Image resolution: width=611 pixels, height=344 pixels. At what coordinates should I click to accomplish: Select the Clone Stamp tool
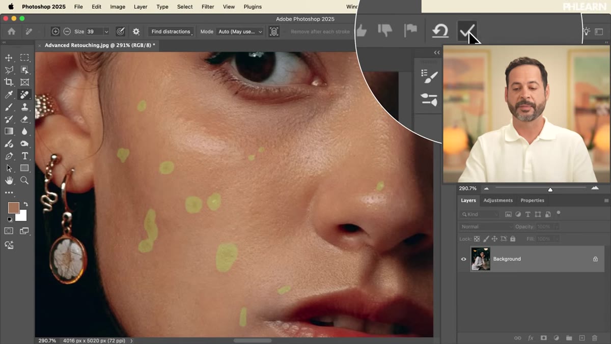24,107
